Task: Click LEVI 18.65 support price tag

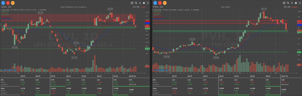Action: point(147,48)
